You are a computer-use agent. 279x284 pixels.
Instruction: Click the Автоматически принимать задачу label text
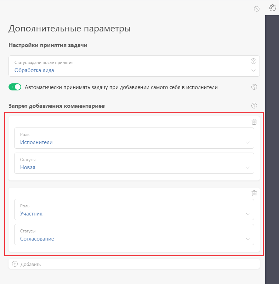click(121, 87)
